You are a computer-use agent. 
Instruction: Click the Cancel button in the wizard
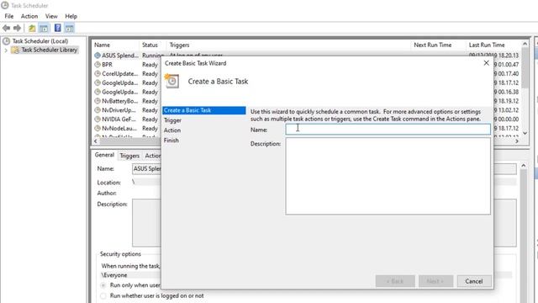click(474, 281)
